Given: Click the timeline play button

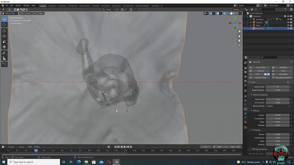Looking at the screenshot, I should [124, 147].
